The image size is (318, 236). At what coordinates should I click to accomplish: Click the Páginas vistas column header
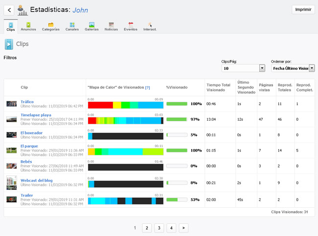pyautogui.click(x=266, y=87)
